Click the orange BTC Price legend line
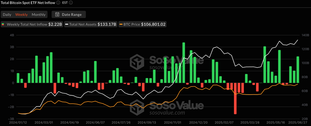The height and width of the screenshot is (126, 311). (121, 25)
